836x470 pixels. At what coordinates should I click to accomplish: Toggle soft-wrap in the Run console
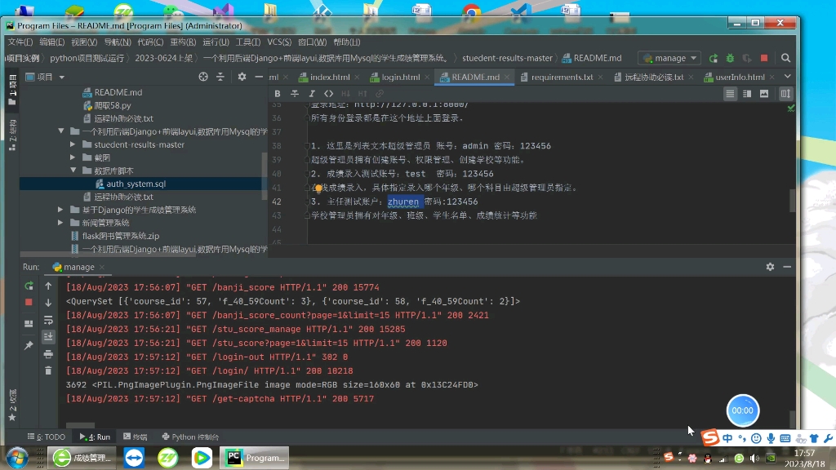coord(48,321)
